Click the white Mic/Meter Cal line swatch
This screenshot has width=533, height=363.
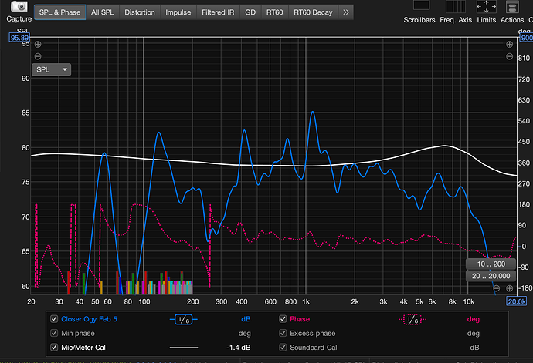(x=184, y=348)
